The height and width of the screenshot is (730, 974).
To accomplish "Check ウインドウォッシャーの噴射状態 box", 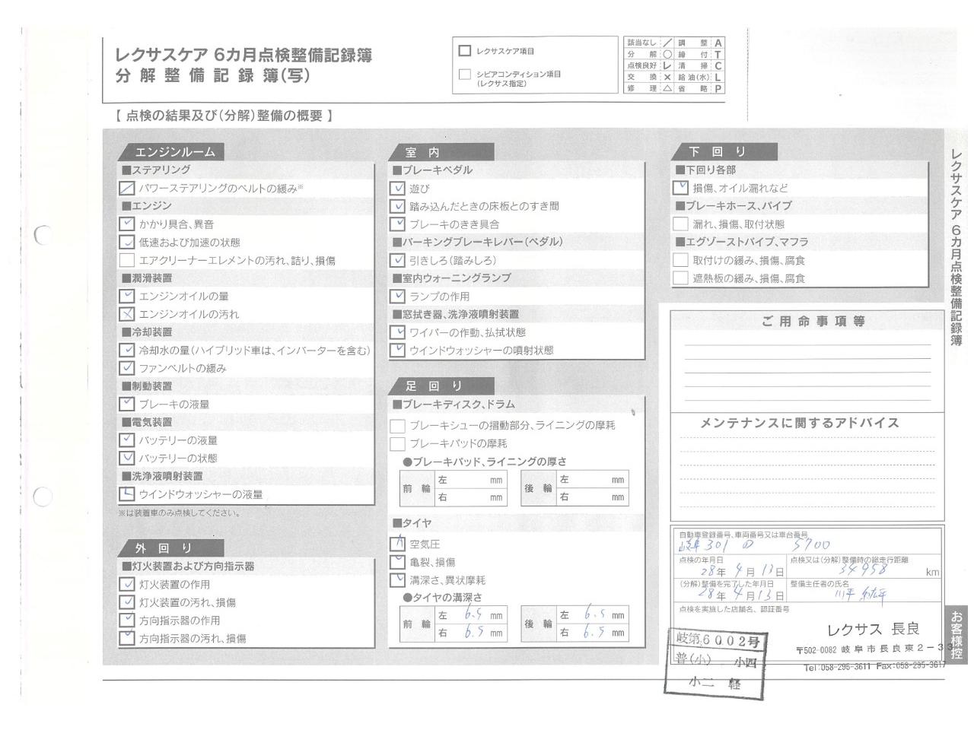I will tap(397, 351).
